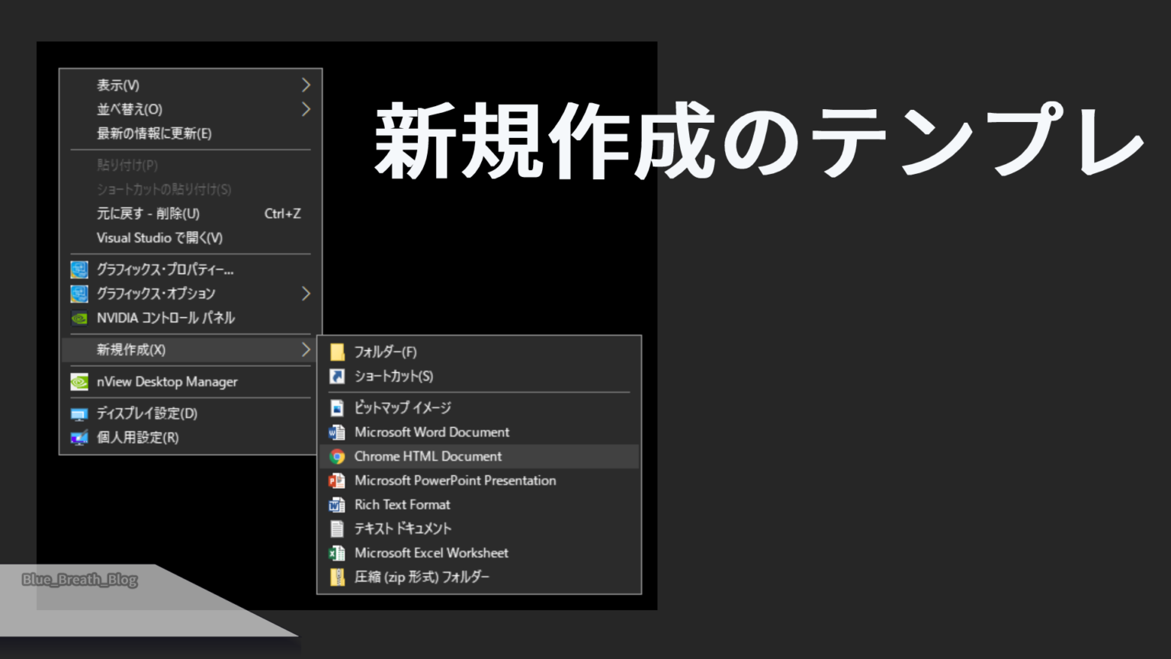Viewport: 1171px width, 659px height.
Task: Expand the 表示(V) submenu arrow
Action: pyautogui.click(x=306, y=85)
